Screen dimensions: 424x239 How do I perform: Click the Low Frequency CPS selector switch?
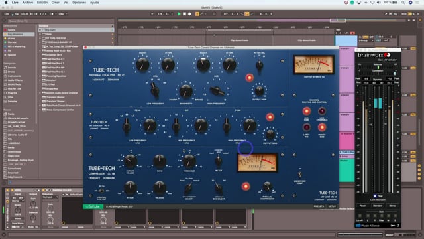point(154,90)
